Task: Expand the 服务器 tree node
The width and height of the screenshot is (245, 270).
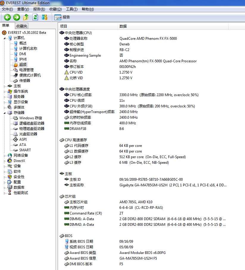Action: click(5, 97)
